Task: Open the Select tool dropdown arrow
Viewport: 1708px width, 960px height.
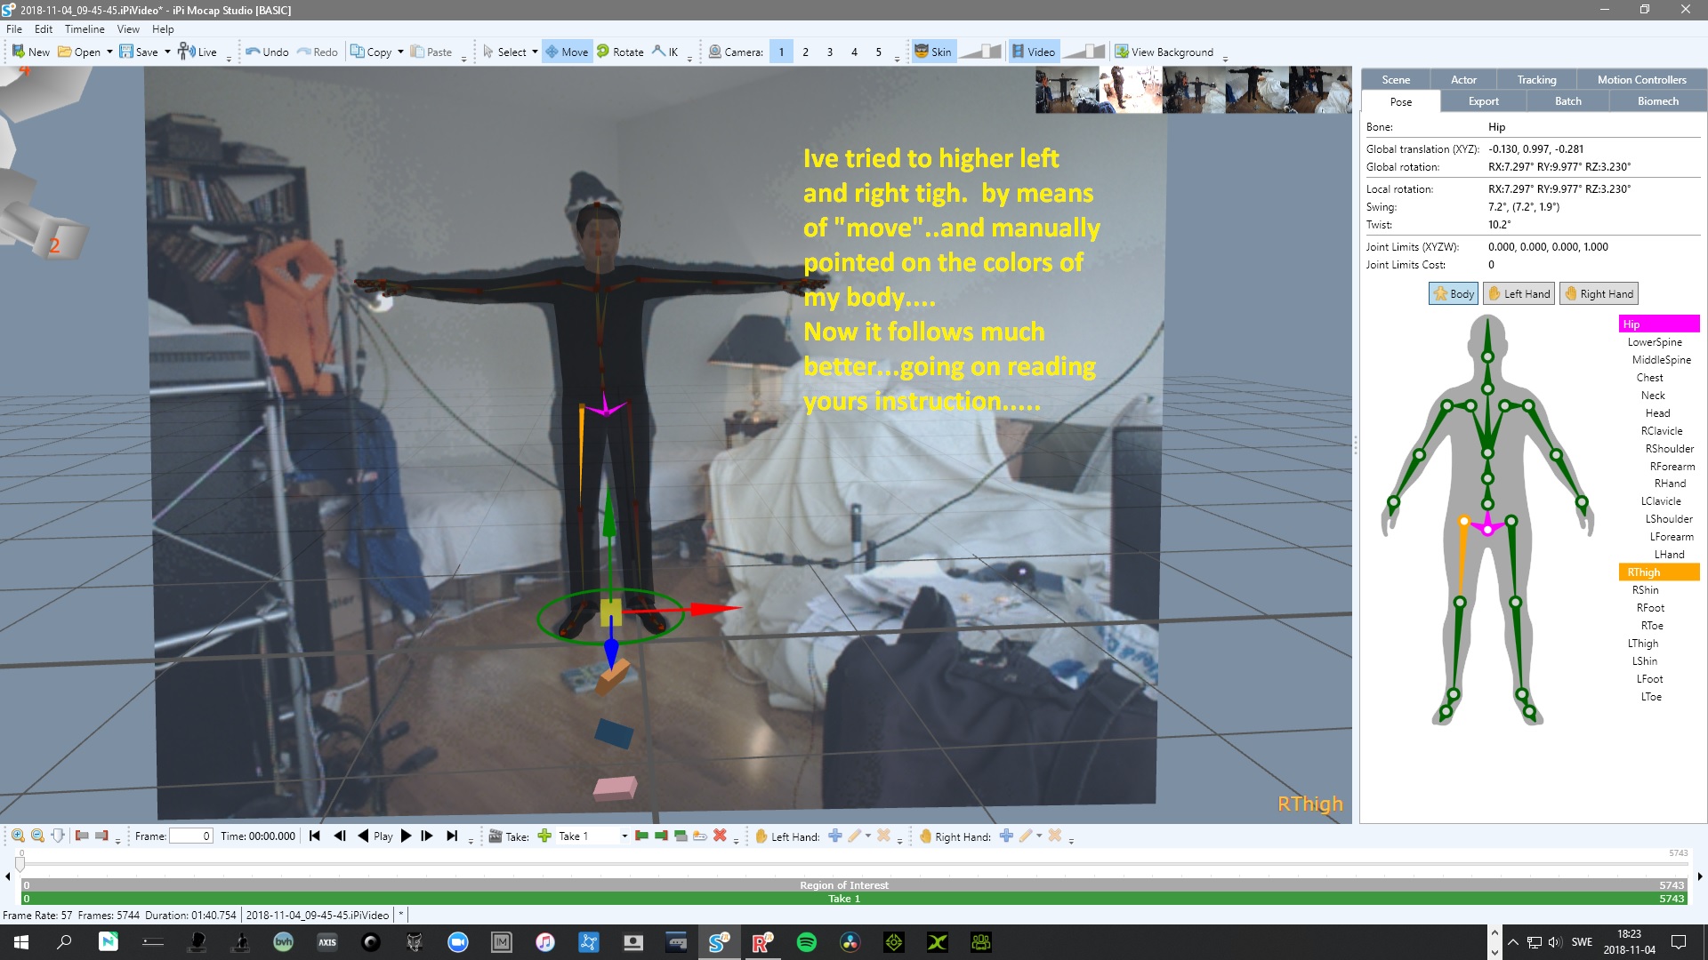Action: tap(535, 52)
